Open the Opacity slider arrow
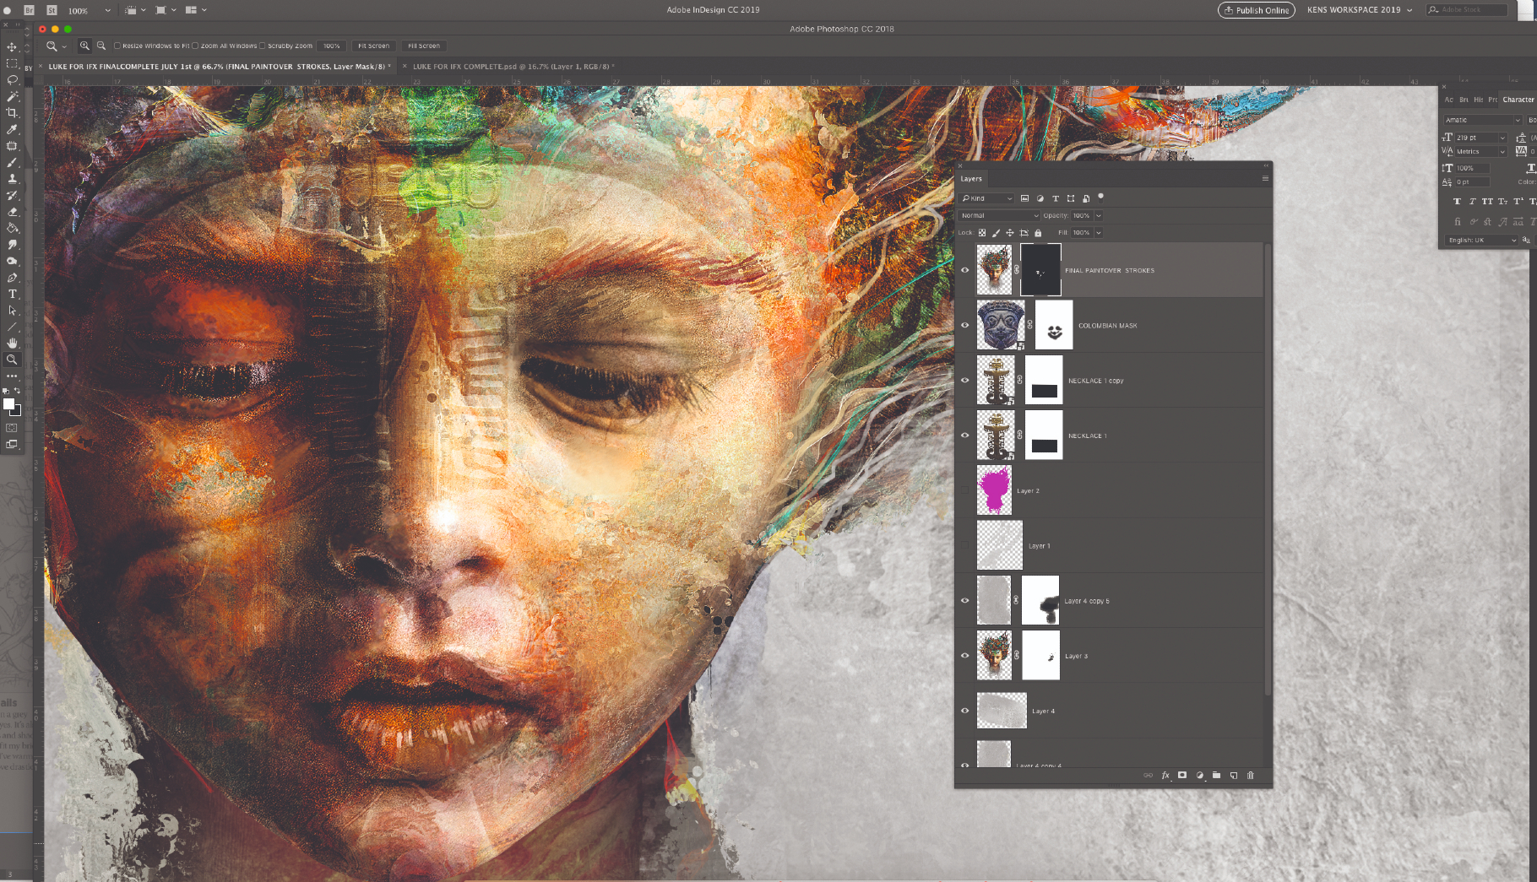Screen dimensions: 1537x882 point(1099,215)
